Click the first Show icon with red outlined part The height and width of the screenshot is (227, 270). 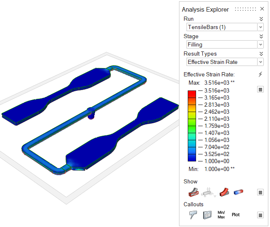(193, 192)
